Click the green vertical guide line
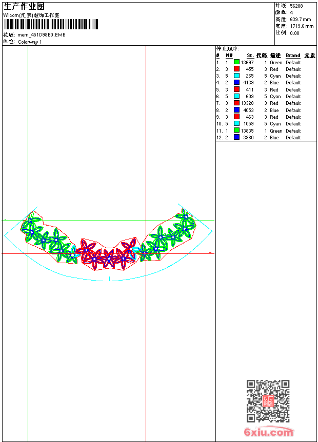 point(28,154)
